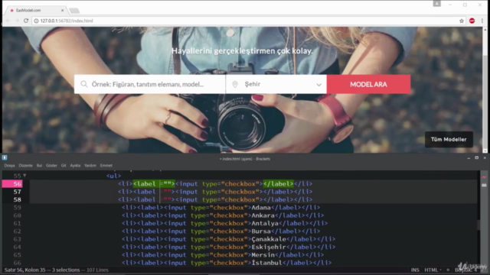This screenshot has height=275, width=490.
Task: Click the Mersin text on line 65
Action: 263,254
